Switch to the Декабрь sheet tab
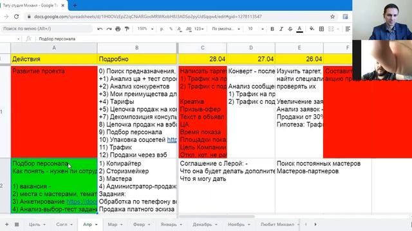Screen dimensions: 412x231 [202, 225]
